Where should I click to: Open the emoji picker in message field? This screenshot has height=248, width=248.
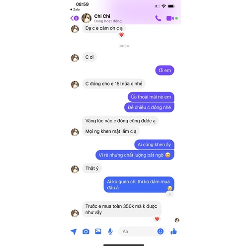tap(161, 231)
